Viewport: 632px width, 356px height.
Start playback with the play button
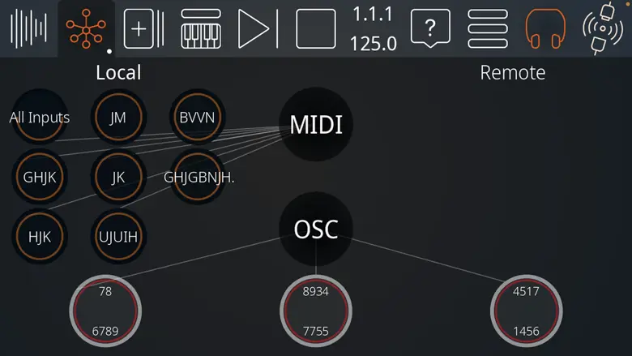tap(258, 28)
